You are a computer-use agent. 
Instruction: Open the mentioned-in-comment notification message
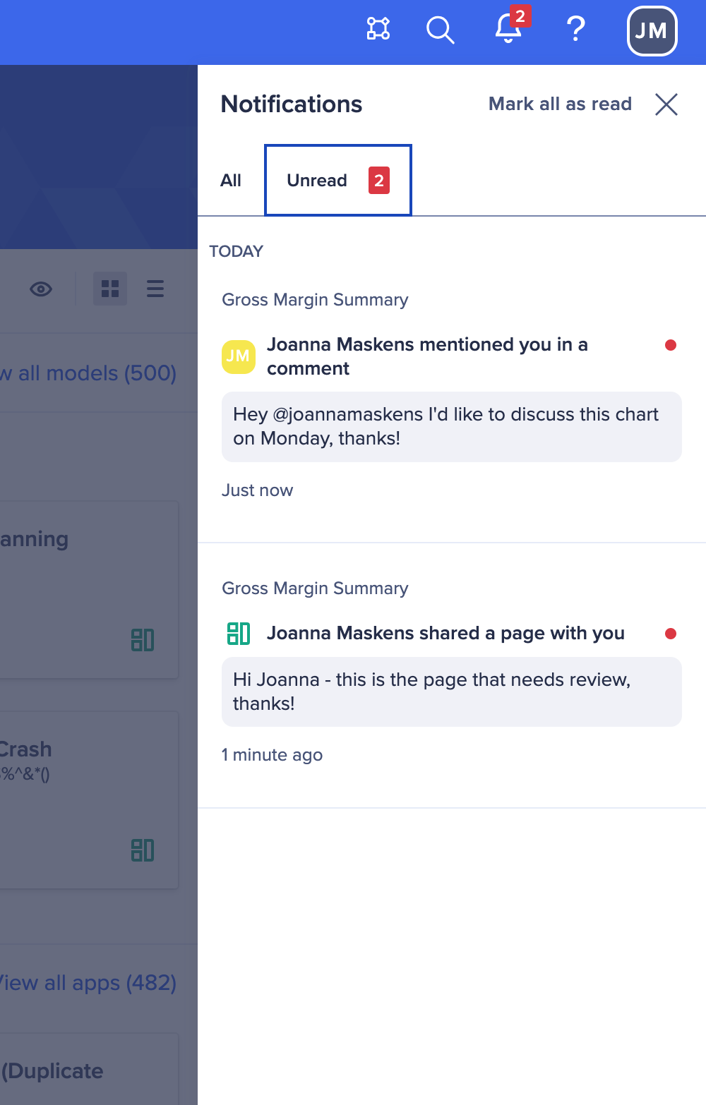[426, 356]
